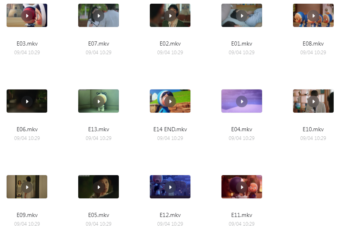Play the E02.mkv video

coord(170,16)
